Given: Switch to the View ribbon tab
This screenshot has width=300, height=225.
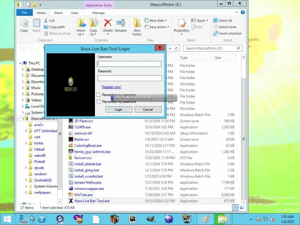Looking at the screenshot, I should [74, 13].
